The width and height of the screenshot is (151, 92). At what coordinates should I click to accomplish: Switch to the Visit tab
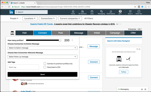point(24,33)
